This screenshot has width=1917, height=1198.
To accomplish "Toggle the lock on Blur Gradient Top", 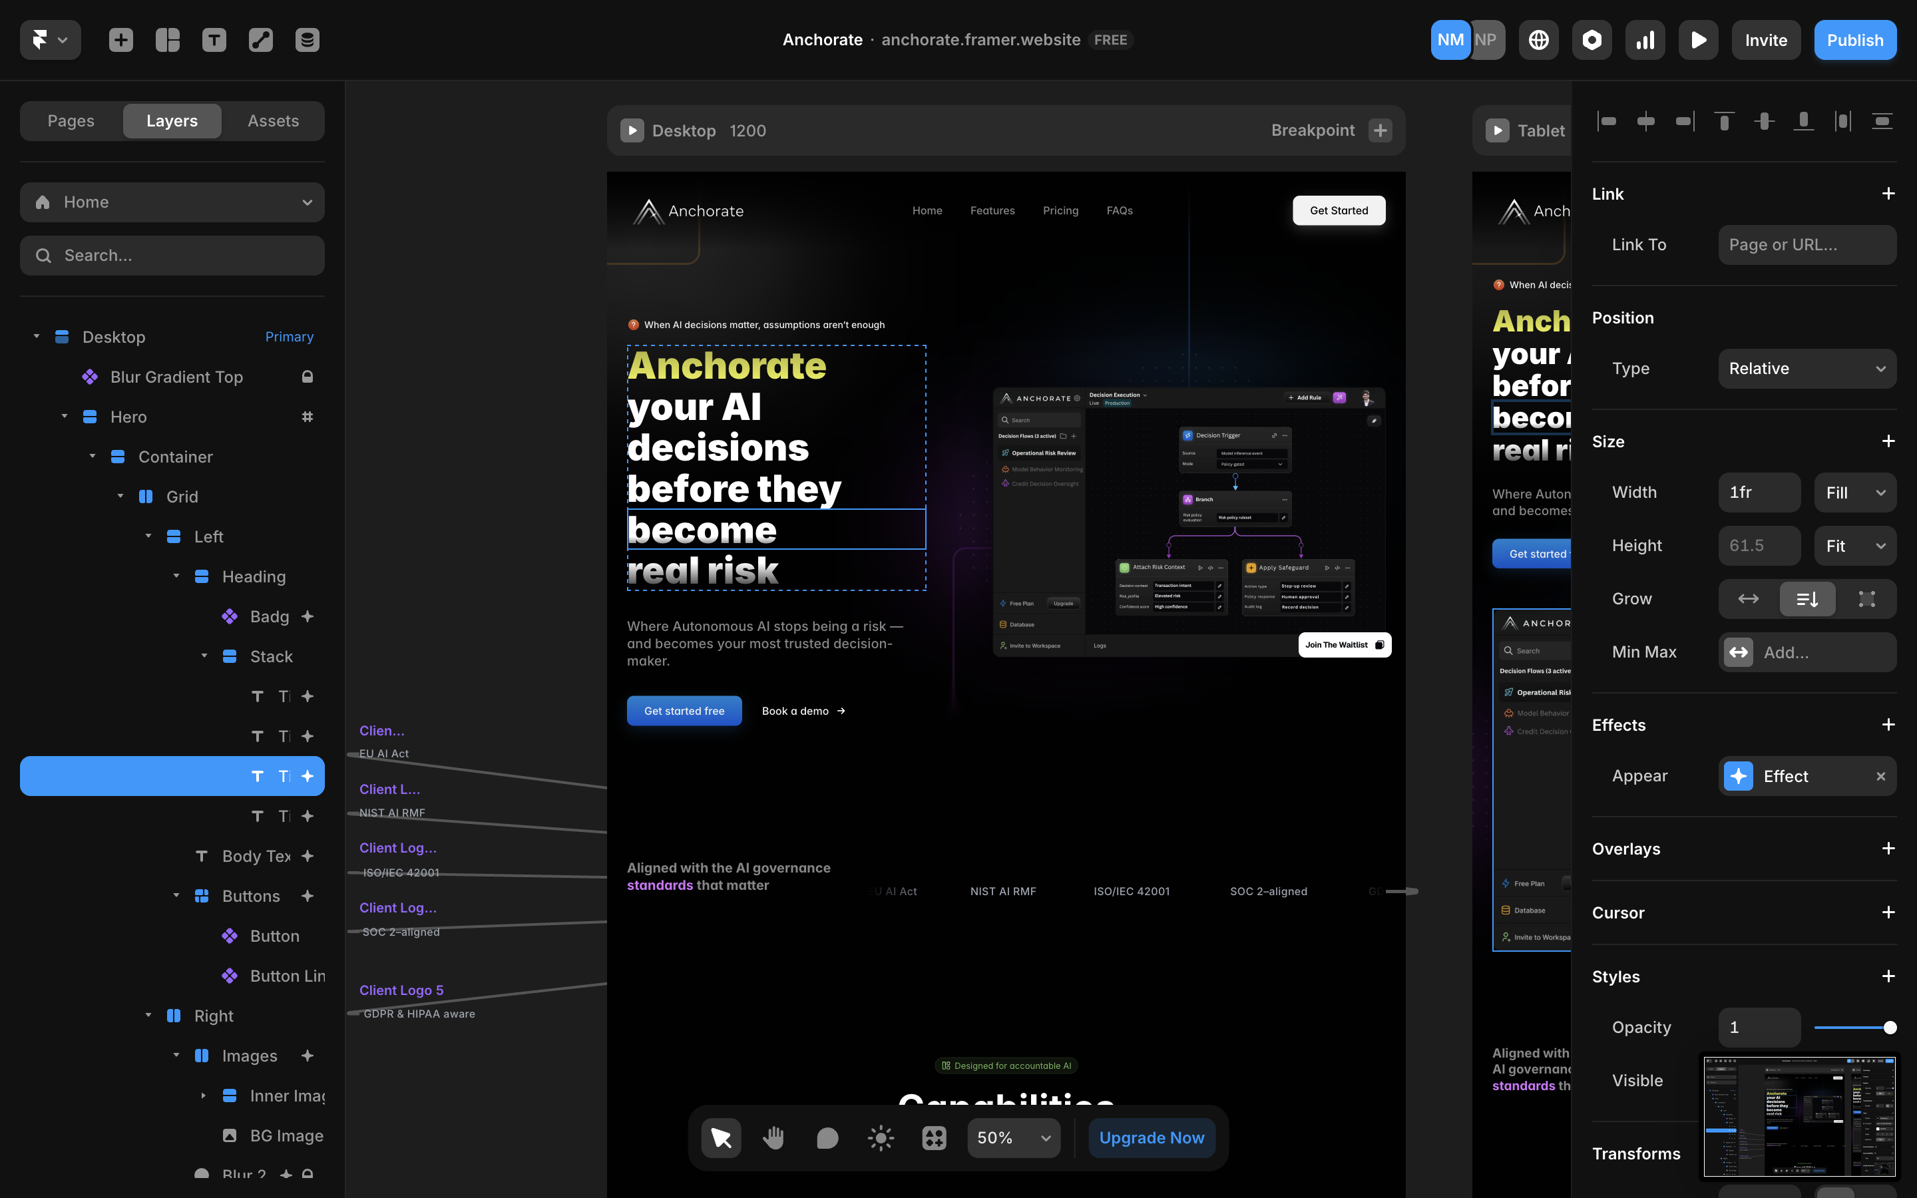I will 308,377.
